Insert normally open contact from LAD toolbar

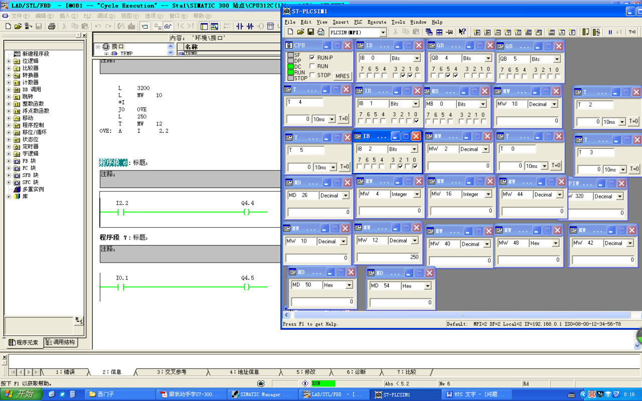[239, 26]
